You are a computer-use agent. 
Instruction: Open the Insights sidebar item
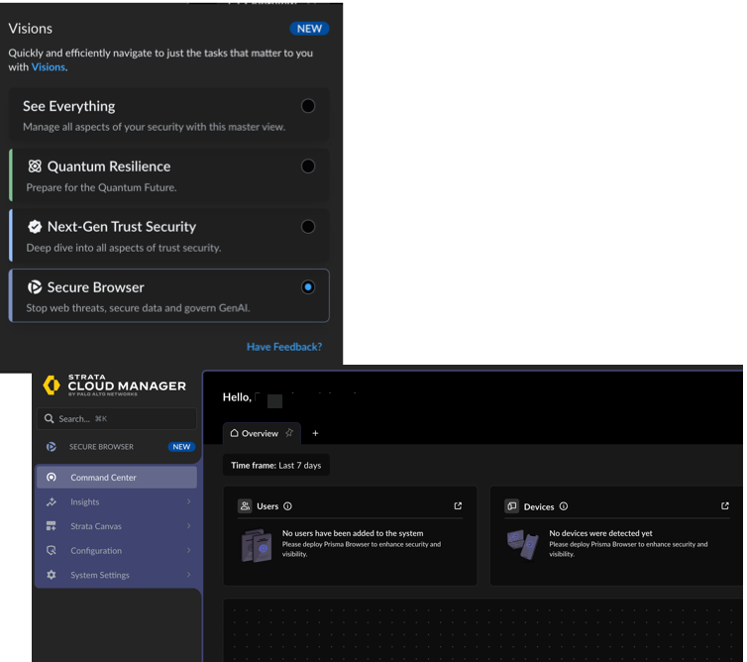point(117,501)
